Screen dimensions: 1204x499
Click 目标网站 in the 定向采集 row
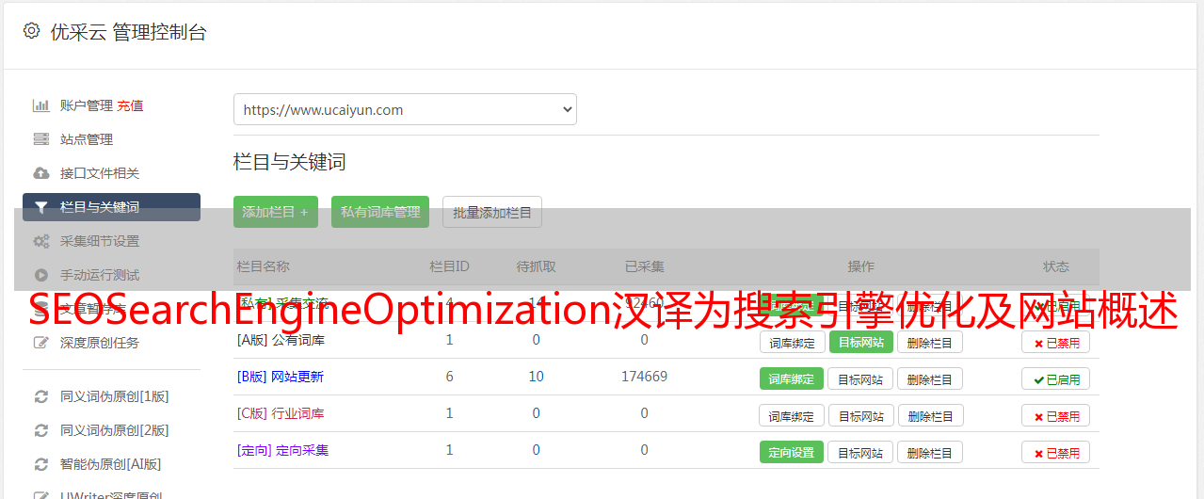[861, 452]
